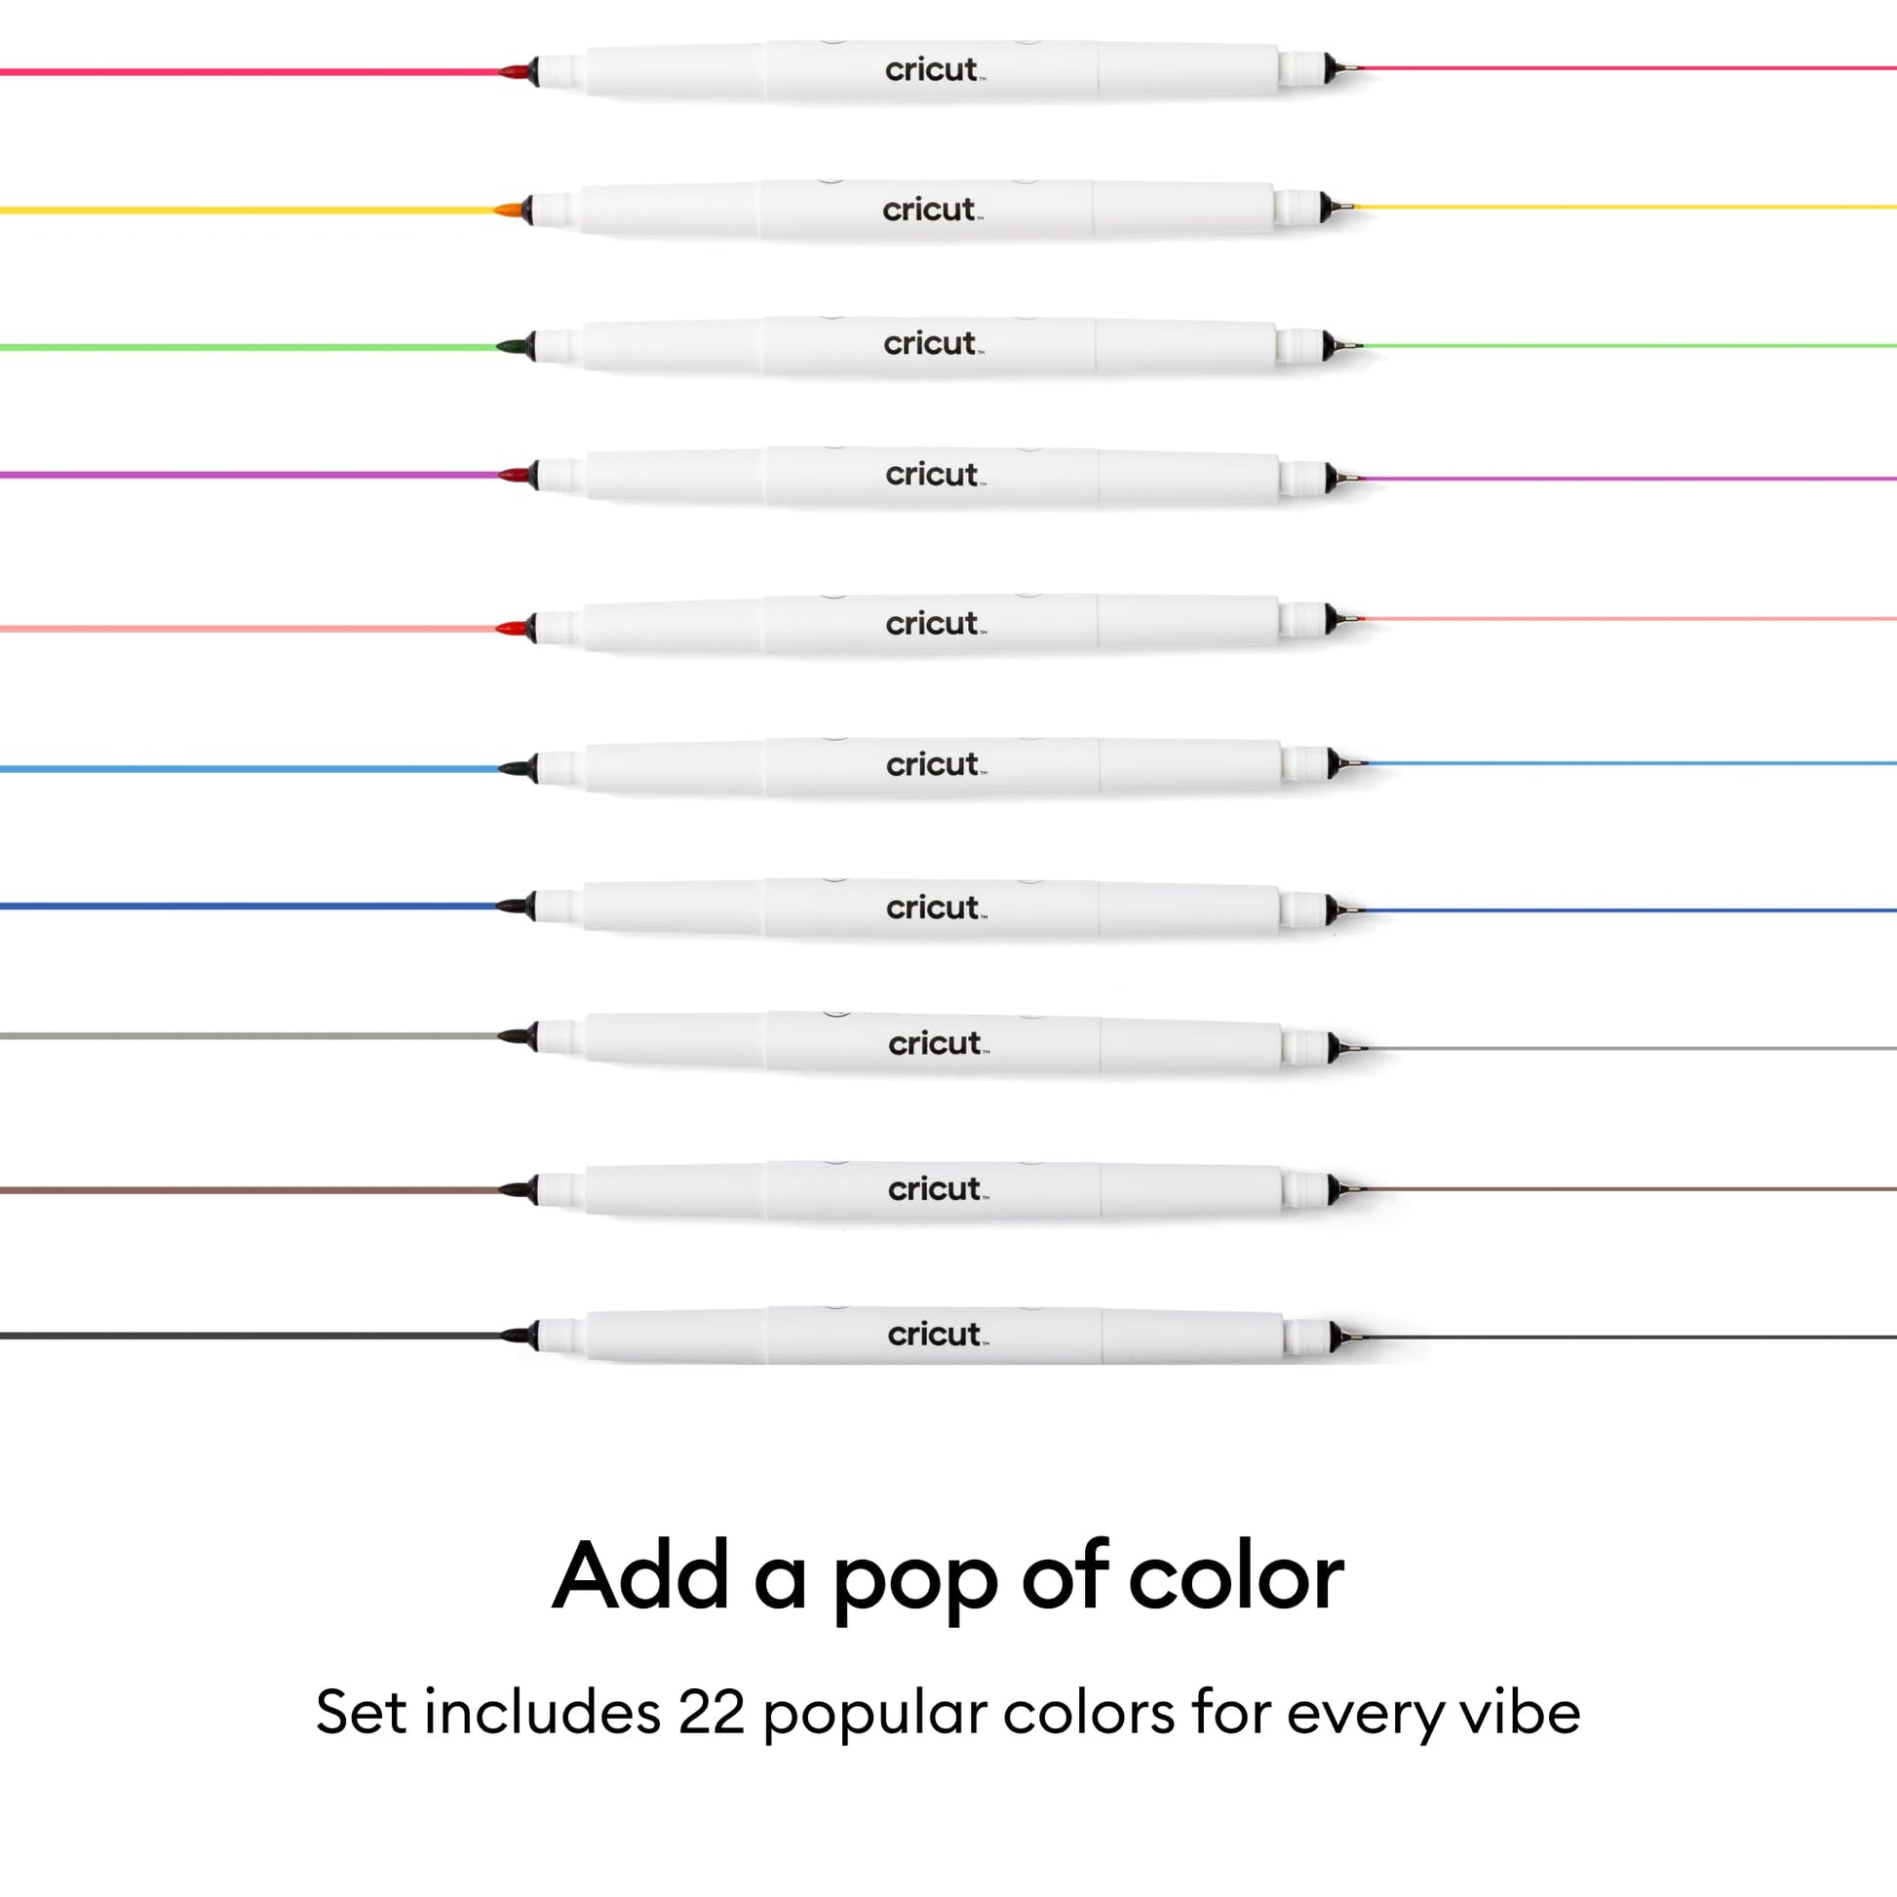Select the thin purple line on the right
Image resolution: width=1897 pixels, height=1897 pixels.
pyautogui.click(x=1630, y=479)
